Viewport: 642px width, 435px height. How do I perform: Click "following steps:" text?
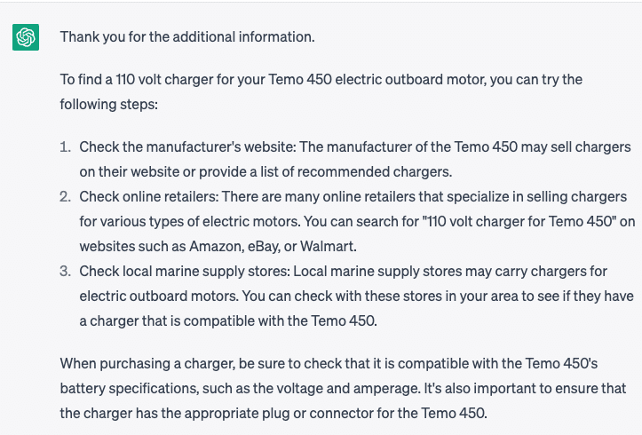(108, 105)
